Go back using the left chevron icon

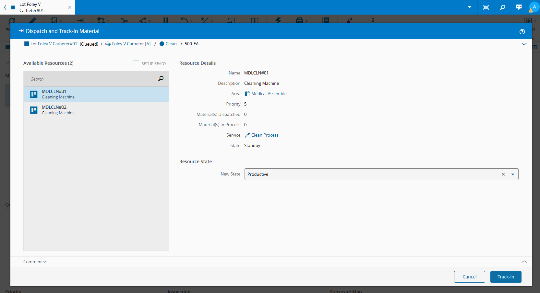coord(5,7)
